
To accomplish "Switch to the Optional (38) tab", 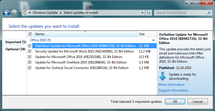I will tap(15, 49).
